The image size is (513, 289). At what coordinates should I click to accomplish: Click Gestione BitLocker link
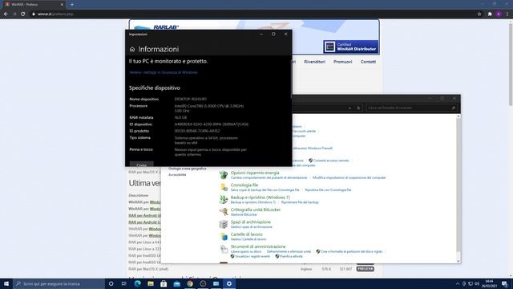pyautogui.click(x=244, y=214)
